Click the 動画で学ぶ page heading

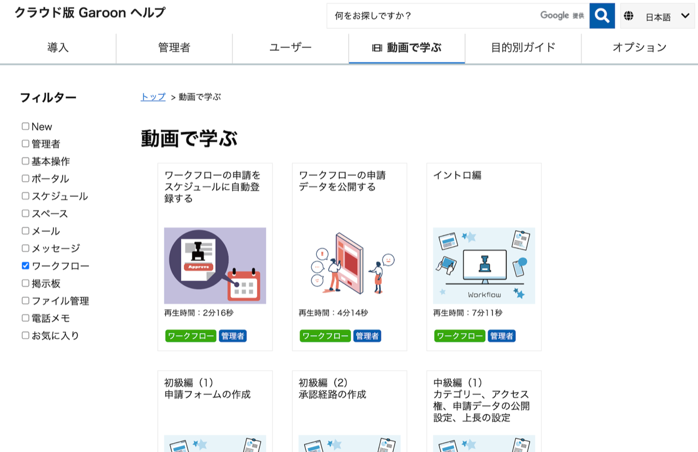[189, 138]
